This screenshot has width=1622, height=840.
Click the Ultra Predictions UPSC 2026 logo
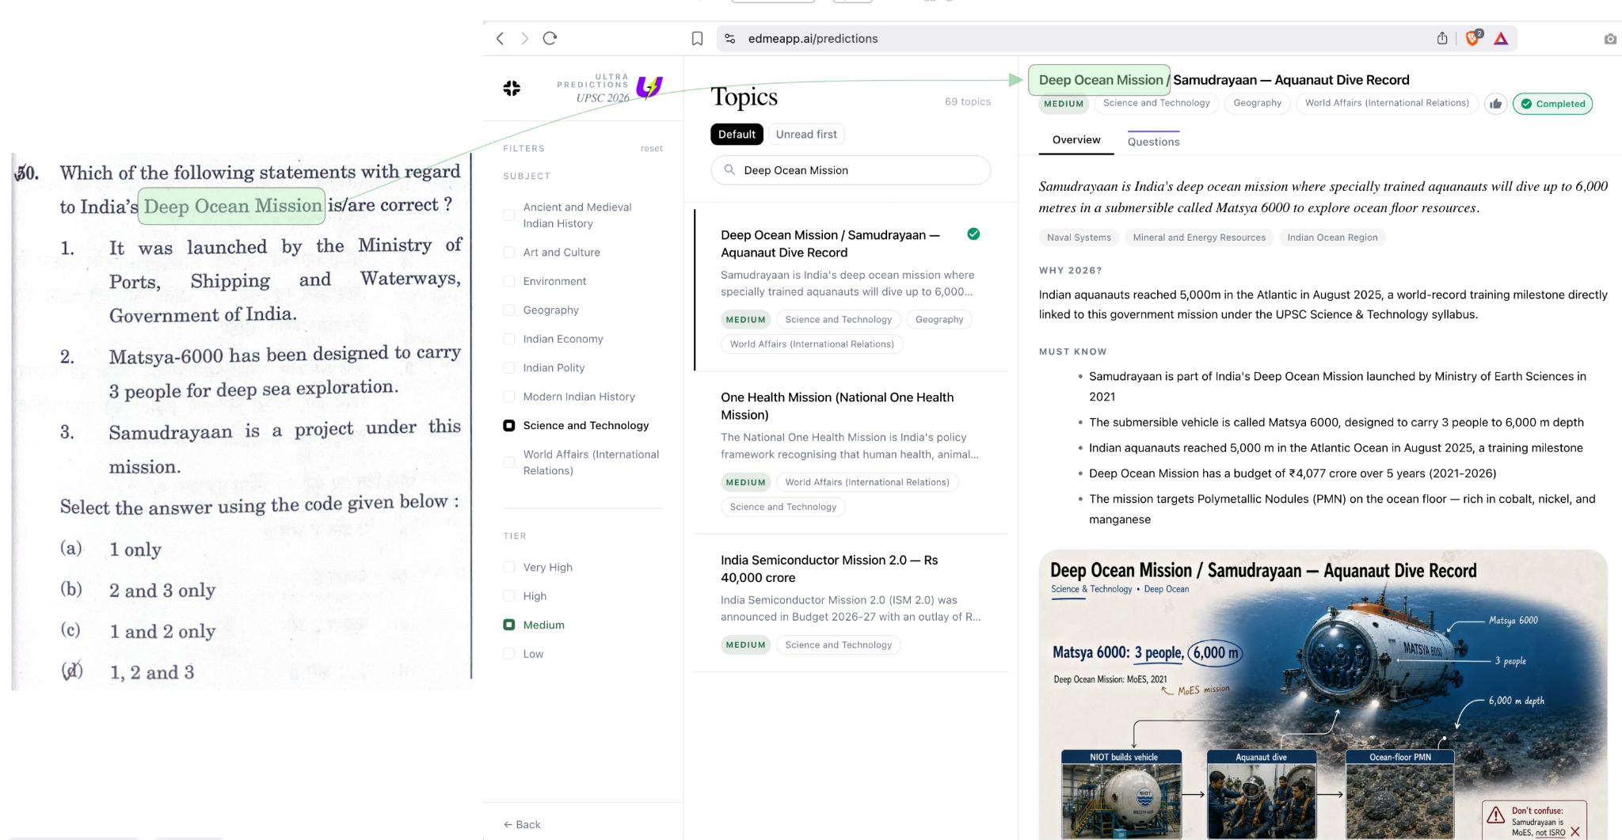point(609,88)
